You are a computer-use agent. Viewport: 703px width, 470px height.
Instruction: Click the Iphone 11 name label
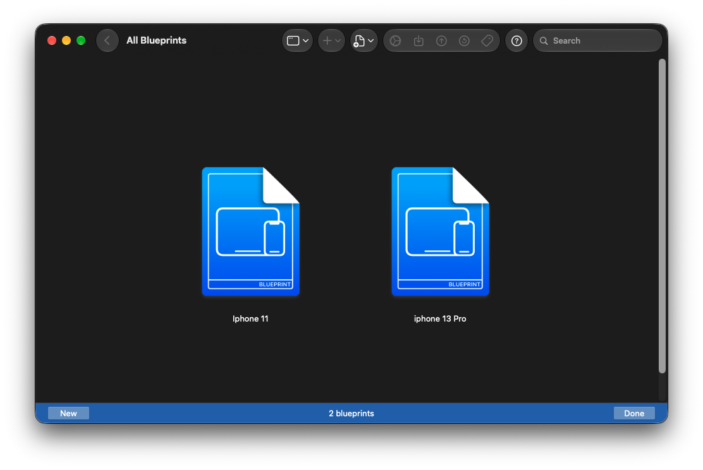tap(250, 318)
